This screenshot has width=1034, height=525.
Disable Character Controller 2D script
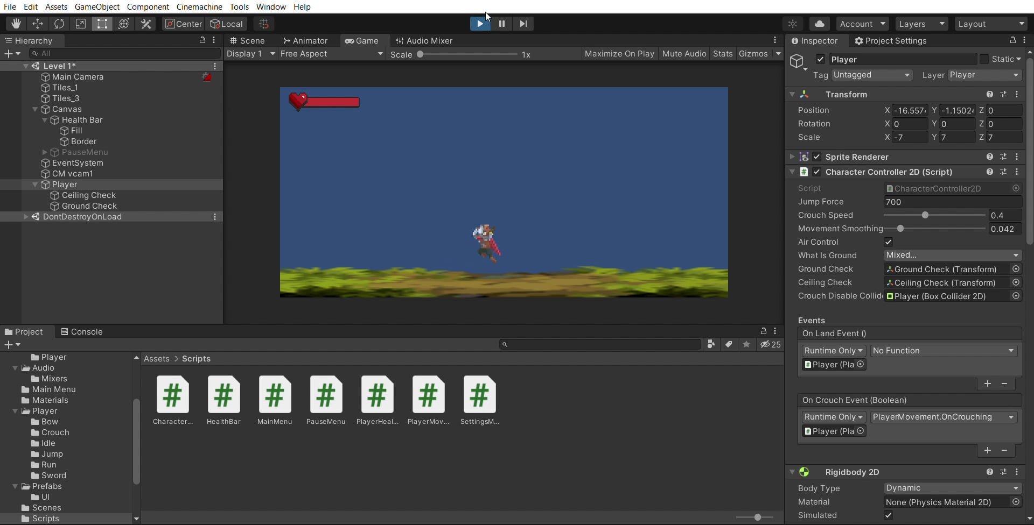[x=817, y=172]
